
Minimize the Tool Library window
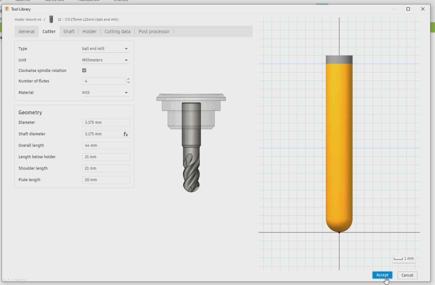click(394, 9)
